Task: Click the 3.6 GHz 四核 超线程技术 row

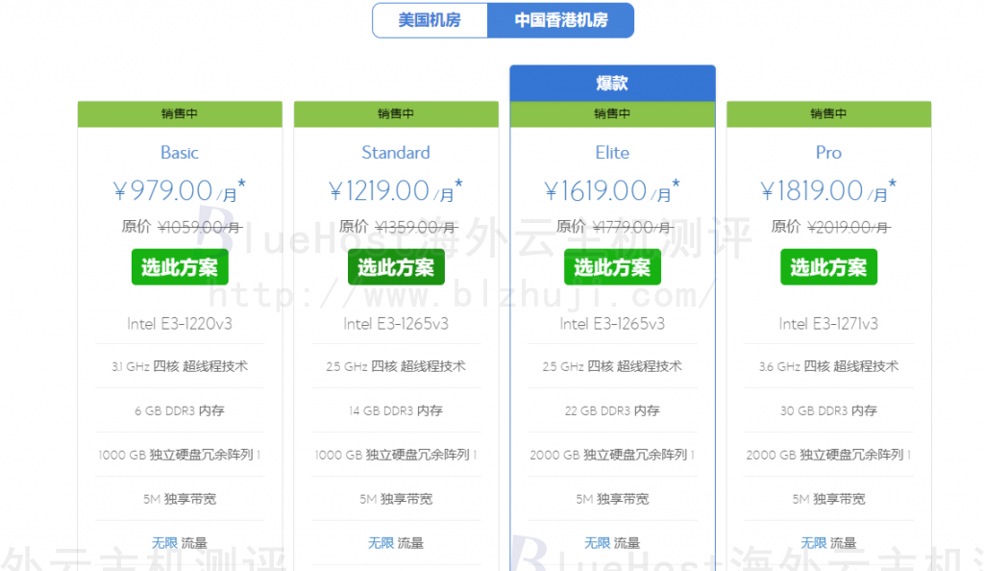Action: [x=828, y=366]
